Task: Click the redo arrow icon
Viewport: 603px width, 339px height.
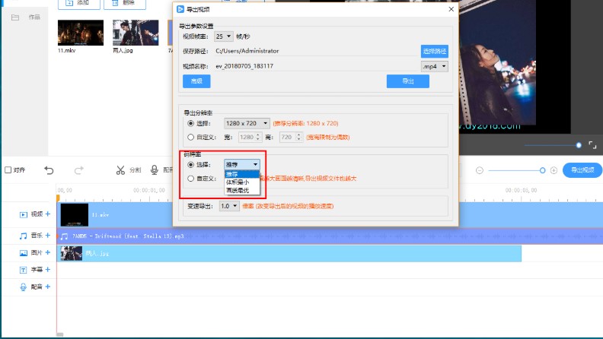Action: [x=79, y=170]
